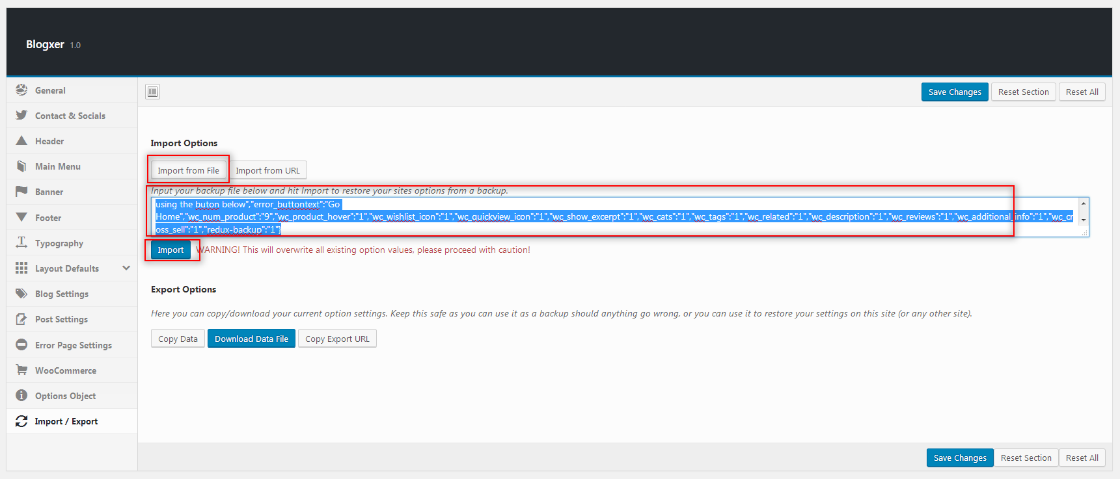Click the Layout Defaults grid icon
The image size is (1120, 479).
tap(21, 268)
